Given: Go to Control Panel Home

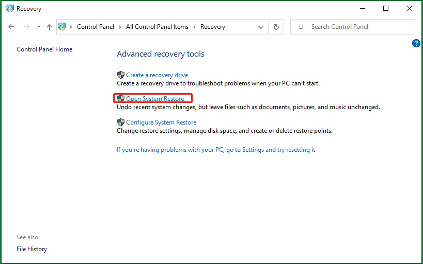Looking at the screenshot, I should (44, 49).
